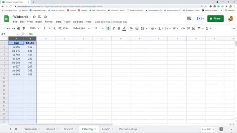Open the Insert menu
Image resolution: width=237 pixels, height=133 pixels.
point(39,22)
